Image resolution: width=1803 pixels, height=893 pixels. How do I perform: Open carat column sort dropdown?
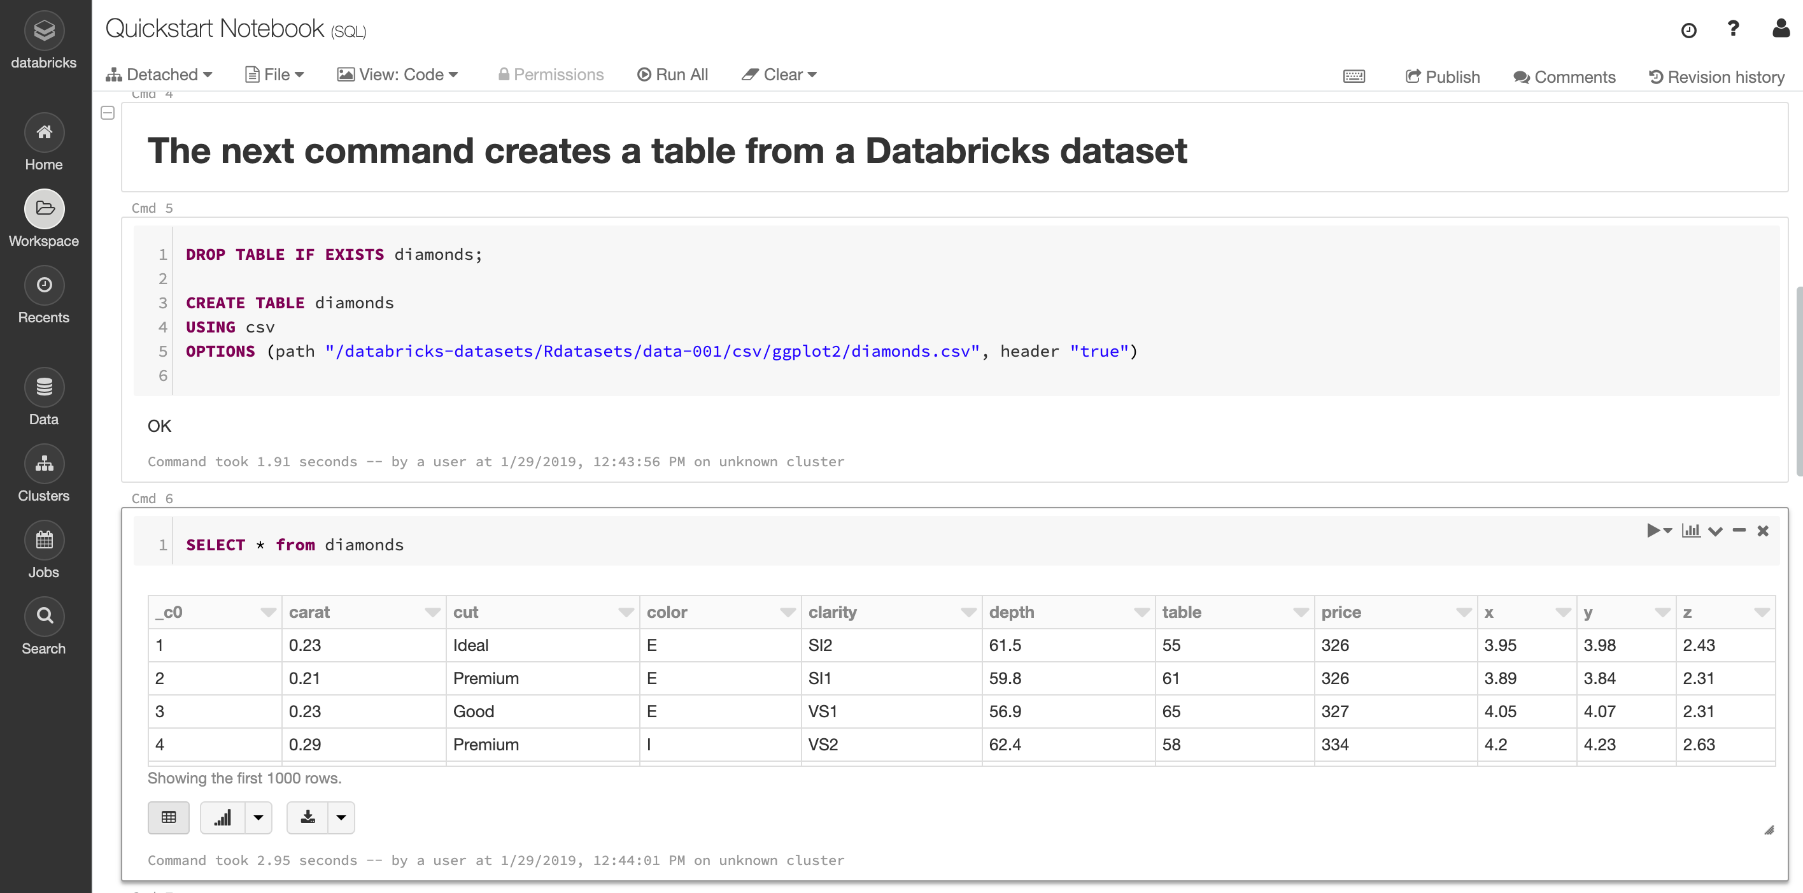(432, 613)
